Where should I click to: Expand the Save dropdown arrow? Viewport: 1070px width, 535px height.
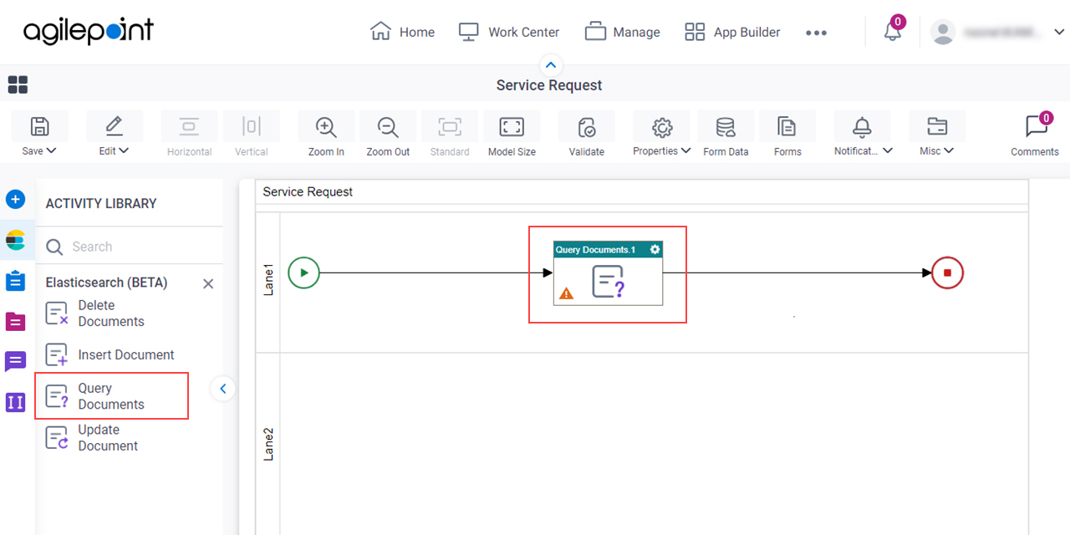[51, 151]
